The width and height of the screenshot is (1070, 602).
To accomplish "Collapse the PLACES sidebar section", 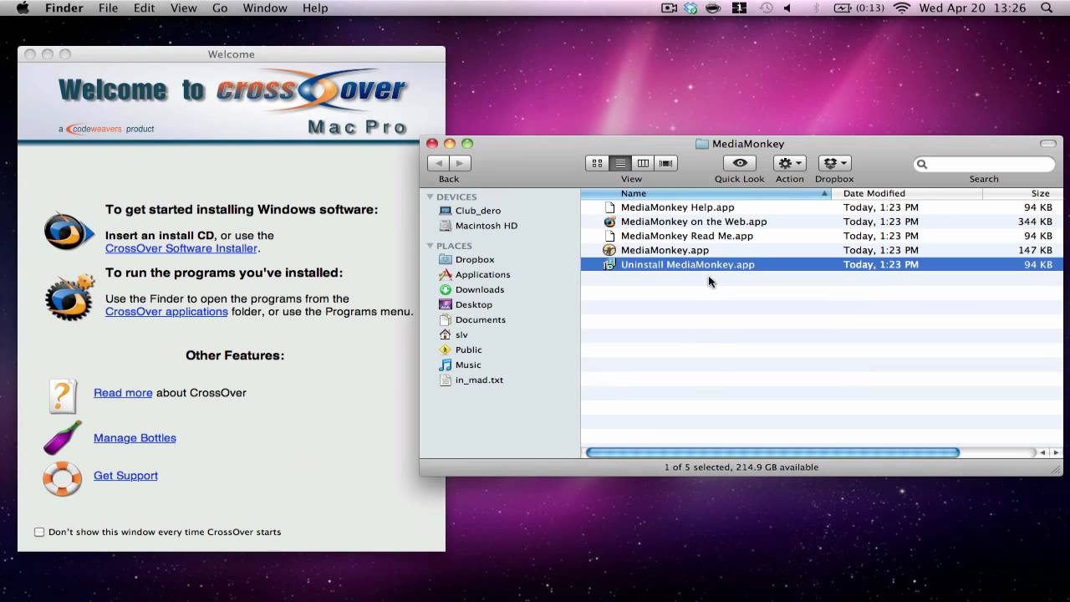I will point(430,246).
